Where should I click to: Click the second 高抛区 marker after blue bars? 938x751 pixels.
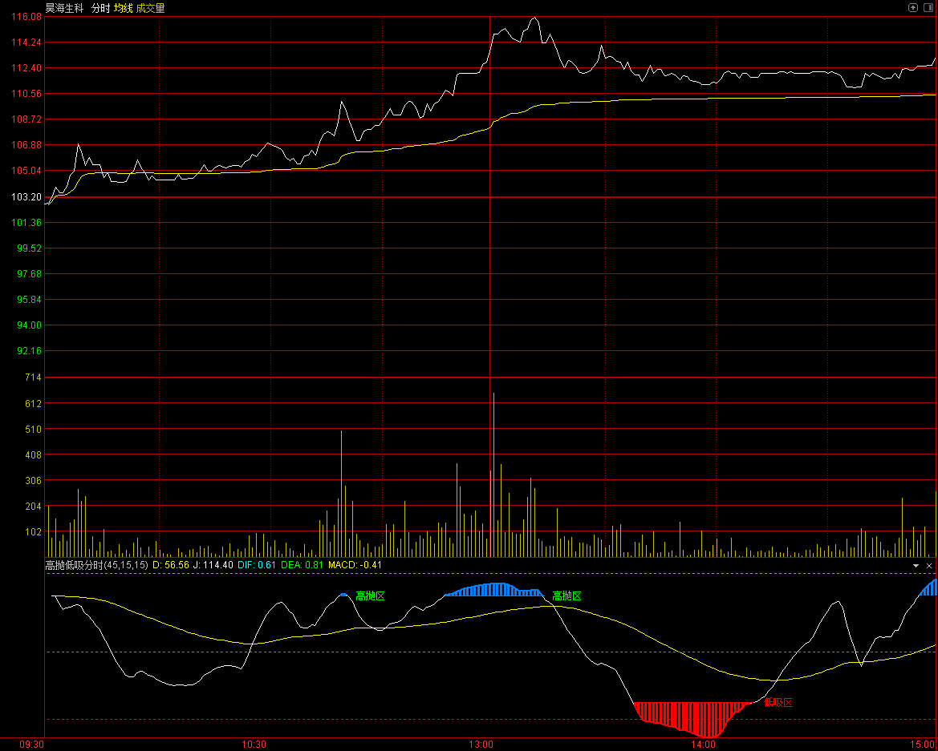click(566, 596)
